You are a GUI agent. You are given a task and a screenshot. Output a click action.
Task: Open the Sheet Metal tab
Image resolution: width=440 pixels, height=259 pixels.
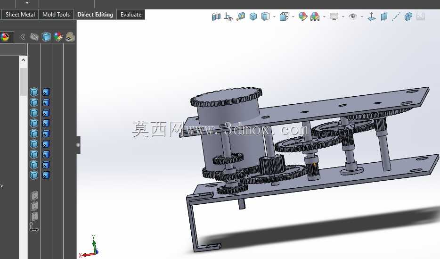point(20,15)
